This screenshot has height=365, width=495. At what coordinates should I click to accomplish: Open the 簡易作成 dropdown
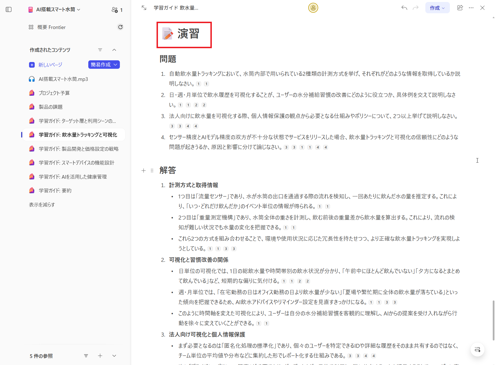(x=104, y=65)
